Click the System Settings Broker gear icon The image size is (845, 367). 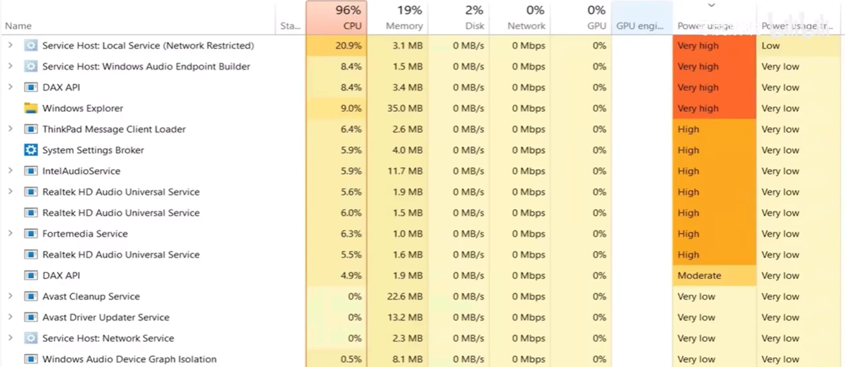click(30, 150)
